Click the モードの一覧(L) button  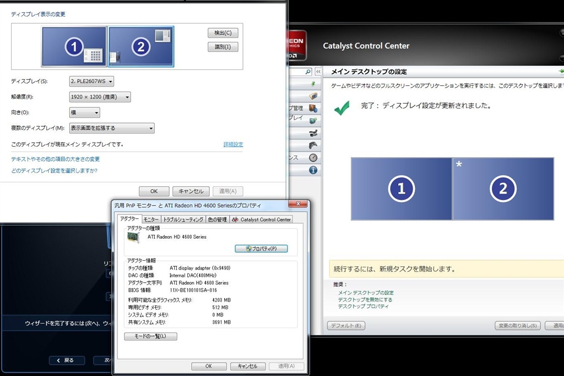tap(150, 336)
